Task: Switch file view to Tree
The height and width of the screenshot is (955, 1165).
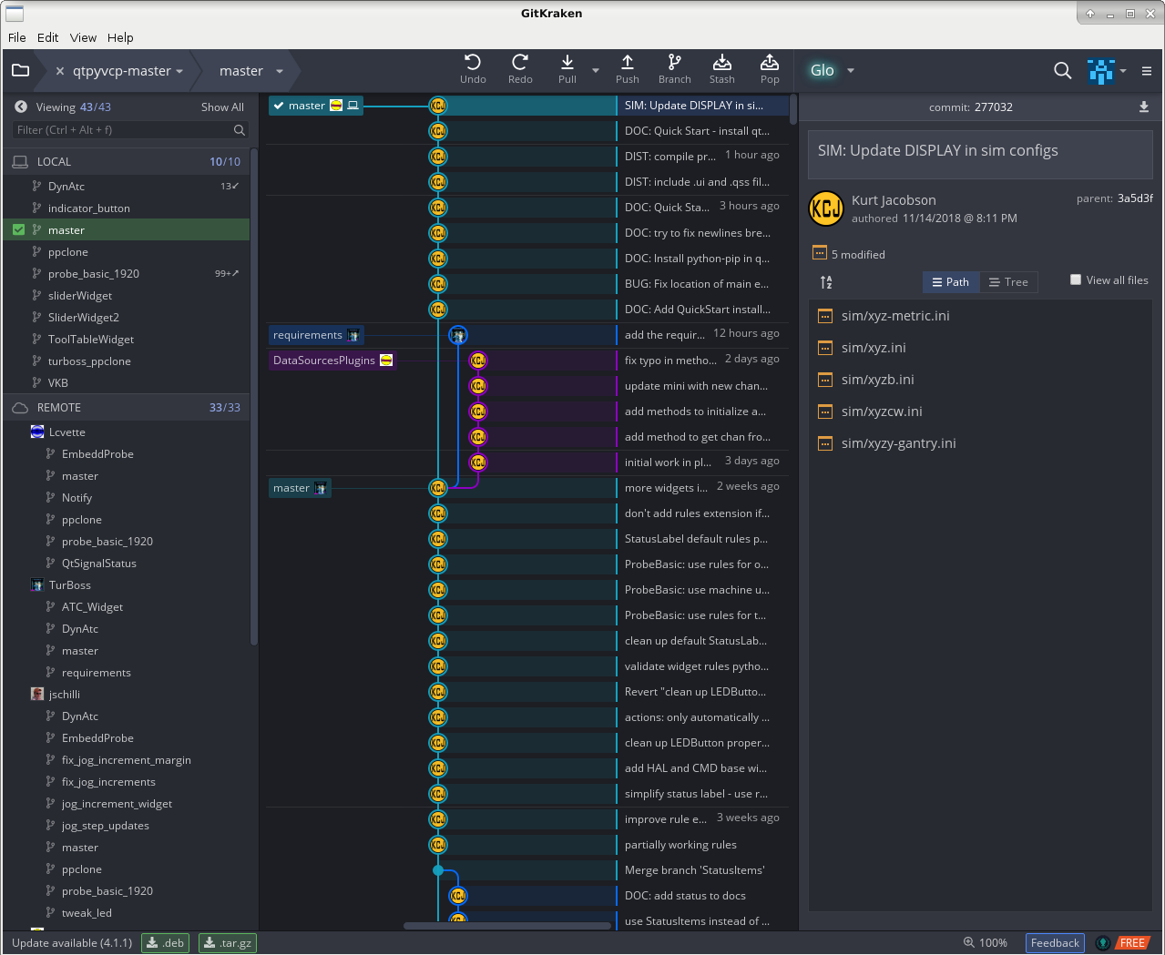Action: click(x=1008, y=282)
